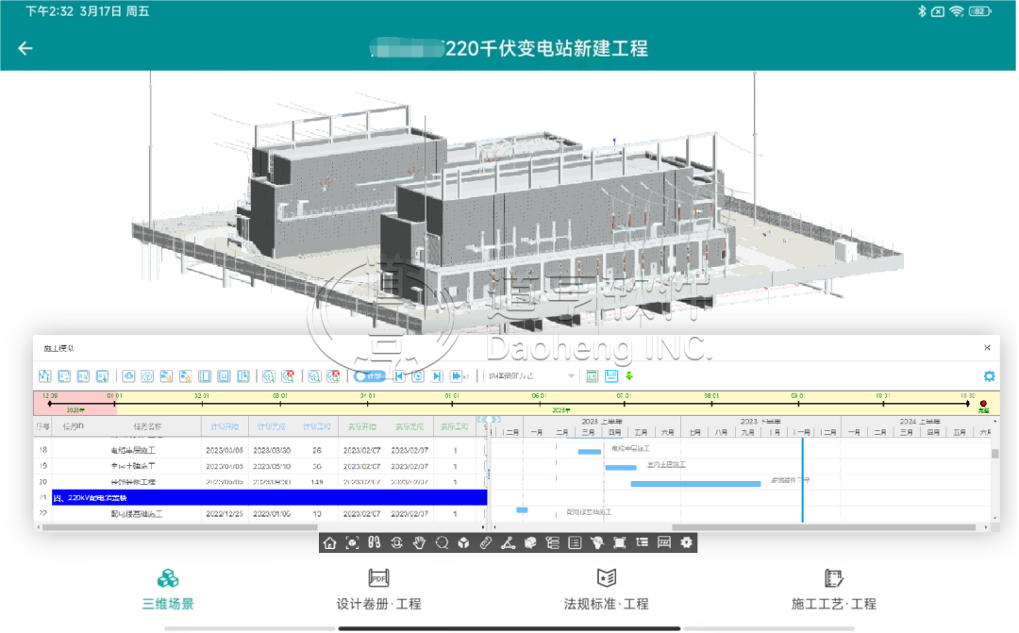Open the gear settings in dark toolbar
Image resolution: width=1019 pixels, height=633 pixels.
(x=686, y=542)
